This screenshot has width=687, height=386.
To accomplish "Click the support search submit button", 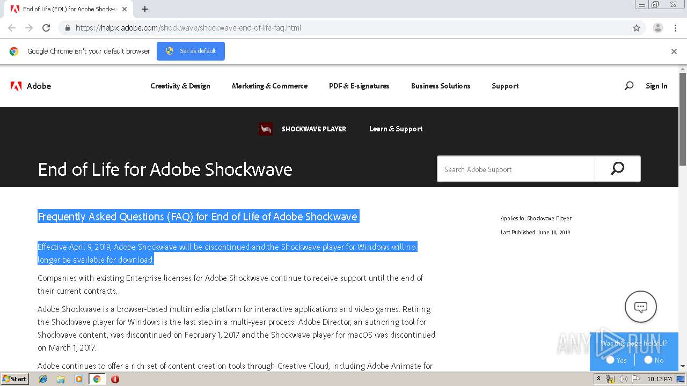I will 618,169.
